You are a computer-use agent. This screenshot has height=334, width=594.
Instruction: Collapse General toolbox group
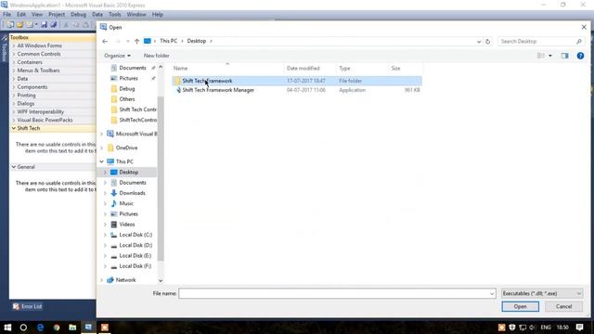pyautogui.click(x=14, y=167)
